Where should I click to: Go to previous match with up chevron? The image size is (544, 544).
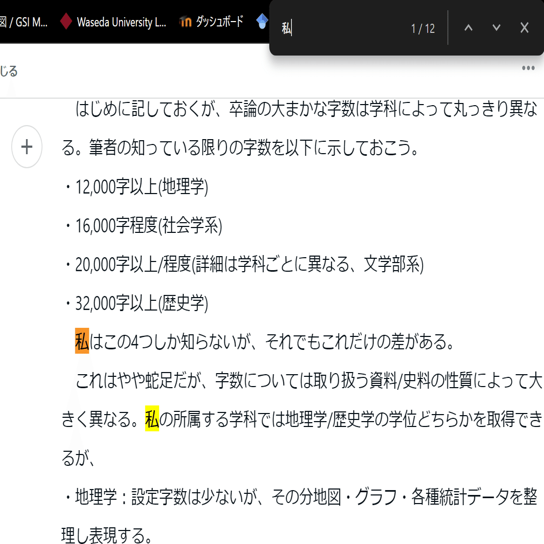pyautogui.click(x=469, y=27)
